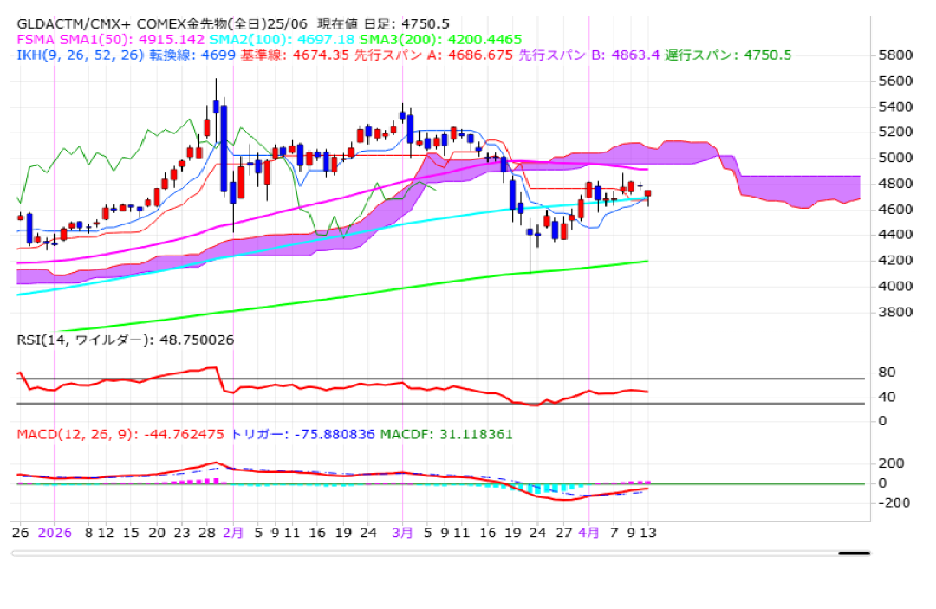This screenshot has width=936, height=609.
Task: Select the 4月 month marker on the date axis
Action: coord(588,533)
